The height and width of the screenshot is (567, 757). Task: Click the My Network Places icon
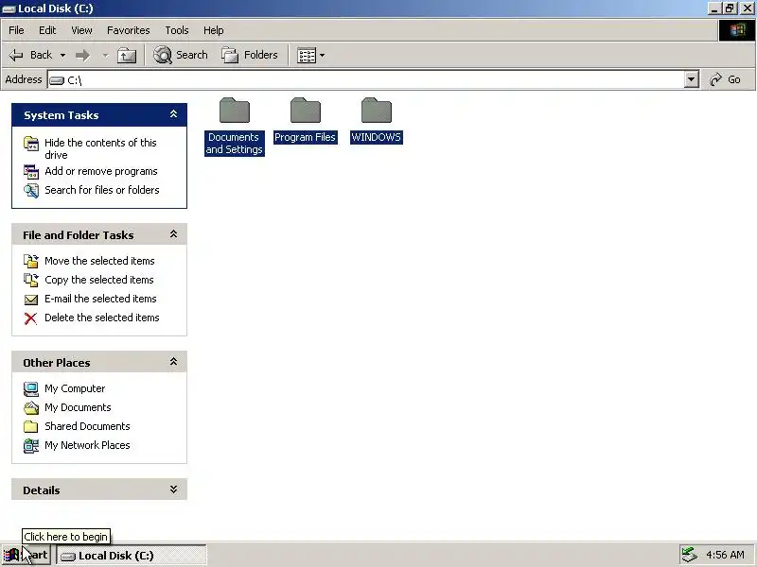31,445
